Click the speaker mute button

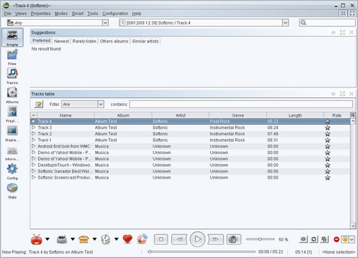tap(233, 239)
